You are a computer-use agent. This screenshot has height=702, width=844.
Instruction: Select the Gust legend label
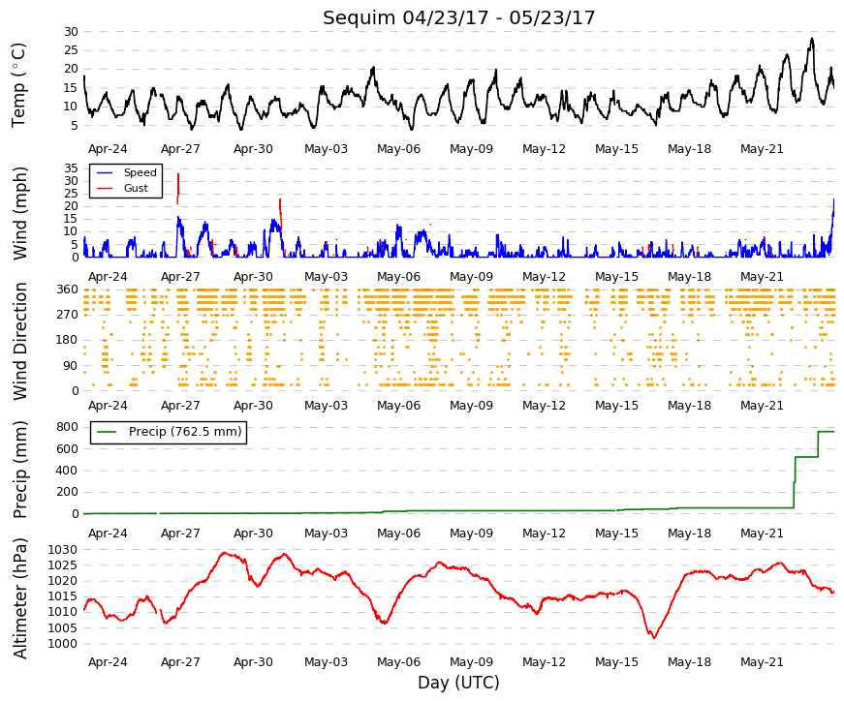point(136,188)
